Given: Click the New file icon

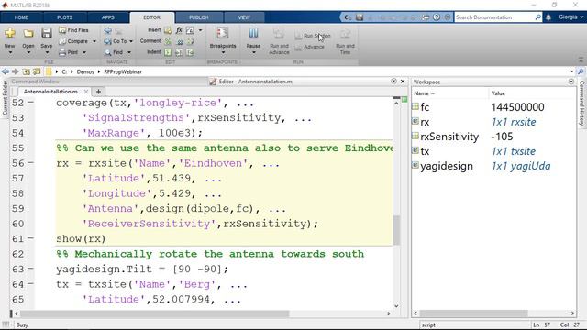Looking at the screenshot, I should (10, 33).
